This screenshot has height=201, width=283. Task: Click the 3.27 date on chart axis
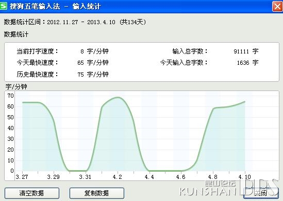[x=22, y=177]
